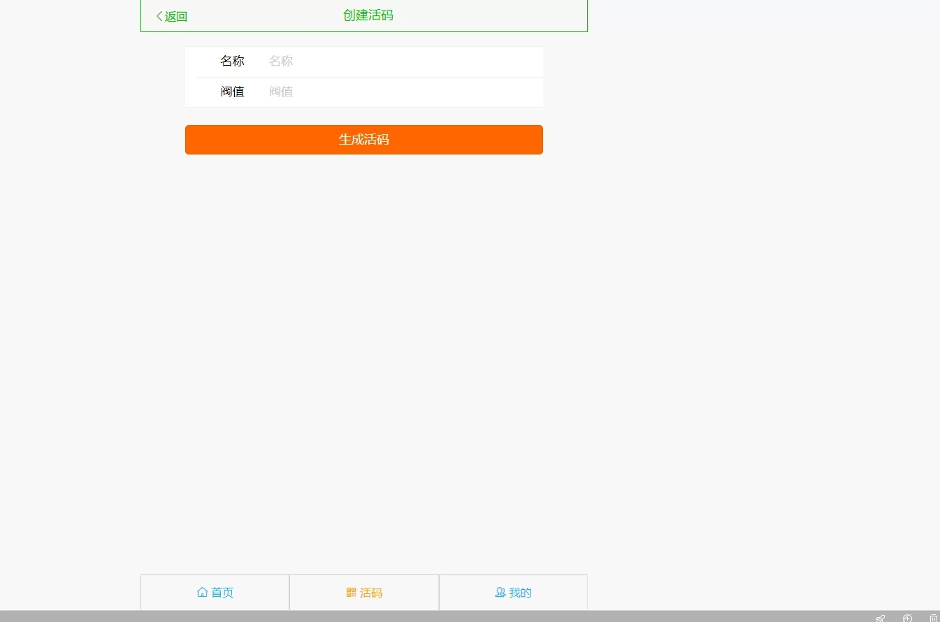Switch to the 首页 tab
This screenshot has width=940, height=622.
222,593
